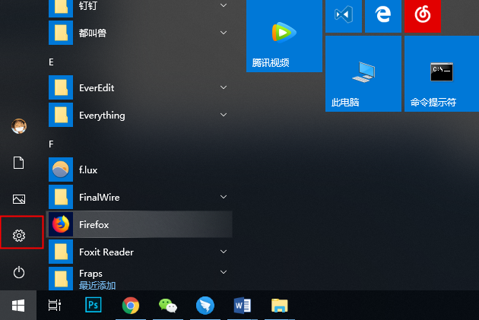Open the Settings gear icon
The height and width of the screenshot is (320, 479).
pyautogui.click(x=19, y=236)
